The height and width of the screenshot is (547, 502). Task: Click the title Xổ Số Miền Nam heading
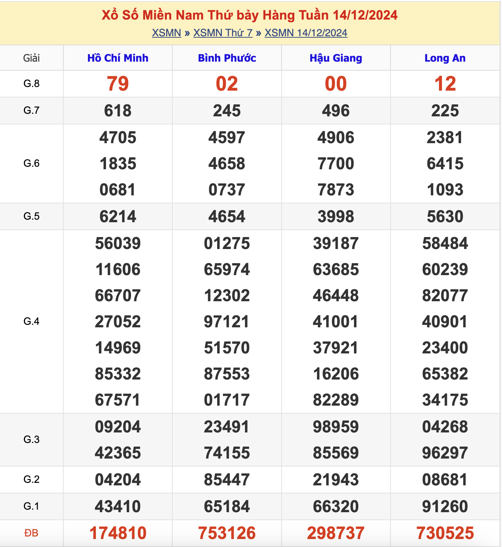250,15
